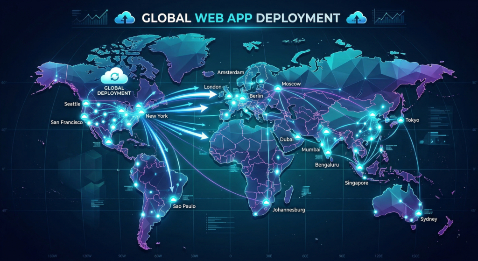Select the Mumbai city label

[311, 150]
